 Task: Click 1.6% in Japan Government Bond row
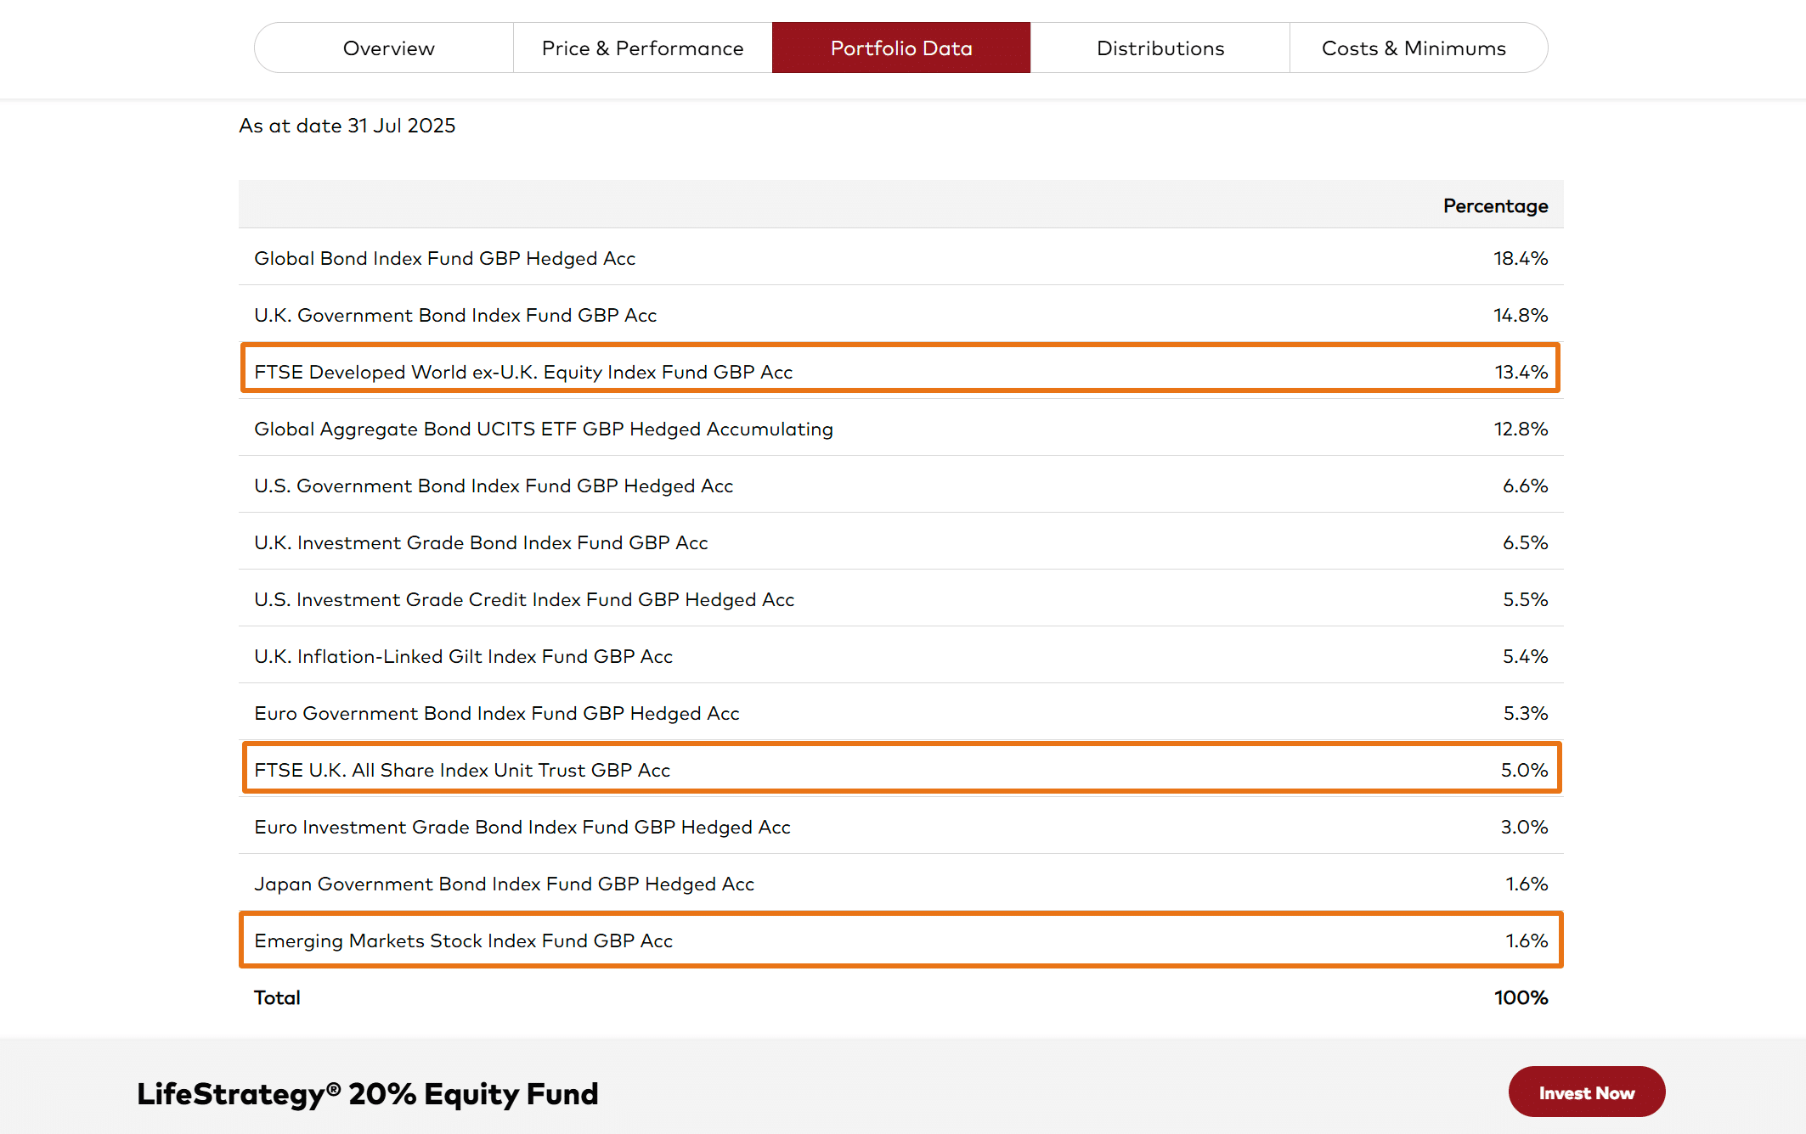(1527, 884)
